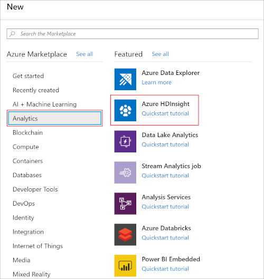Select the Integration category
This screenshot has width=264, height=279.
click(28, 232)
